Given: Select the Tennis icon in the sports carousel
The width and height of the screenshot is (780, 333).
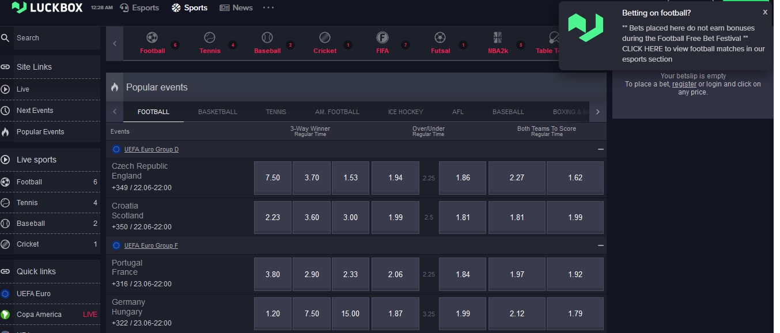Looking at the screenshot, I should 210,38.
